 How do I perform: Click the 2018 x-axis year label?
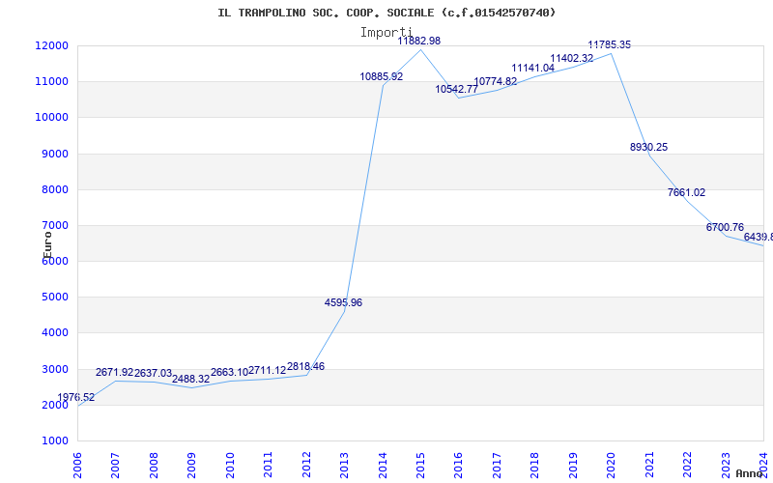tap(535, 465)
